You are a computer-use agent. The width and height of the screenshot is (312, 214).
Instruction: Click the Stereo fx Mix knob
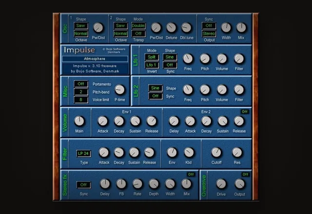(x=186, y=184)
